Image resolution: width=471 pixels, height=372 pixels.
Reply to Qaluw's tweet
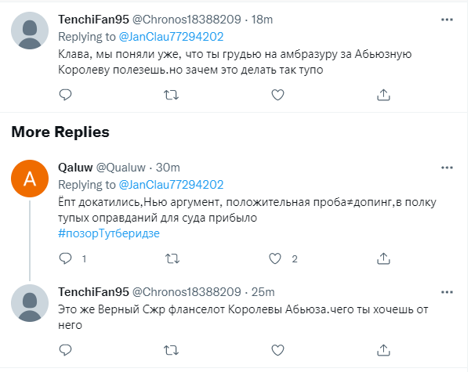coord(66,258)
